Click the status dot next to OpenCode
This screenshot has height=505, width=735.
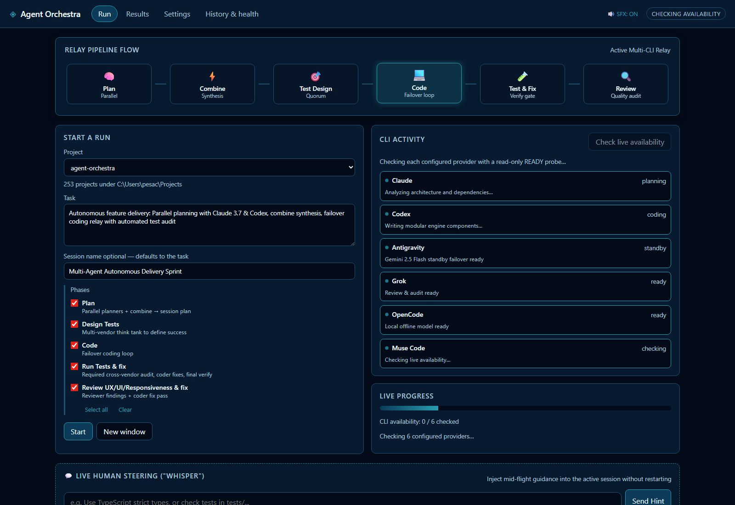pos(387,314)
